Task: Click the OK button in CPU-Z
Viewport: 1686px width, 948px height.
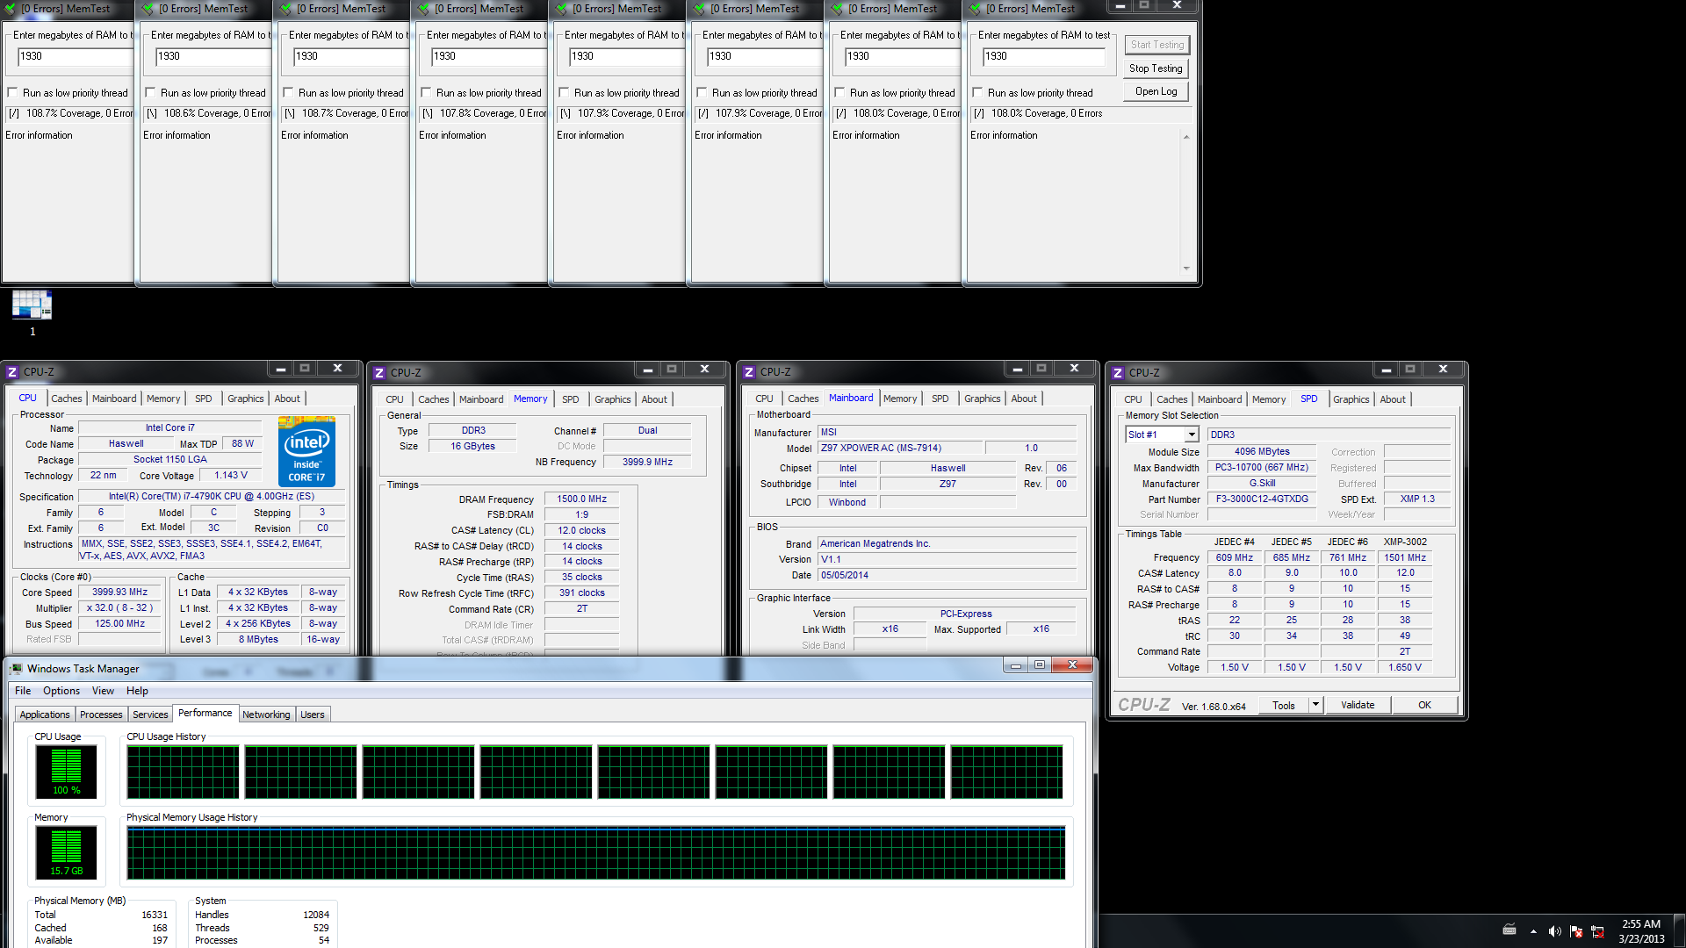Action: point(1424,705)
